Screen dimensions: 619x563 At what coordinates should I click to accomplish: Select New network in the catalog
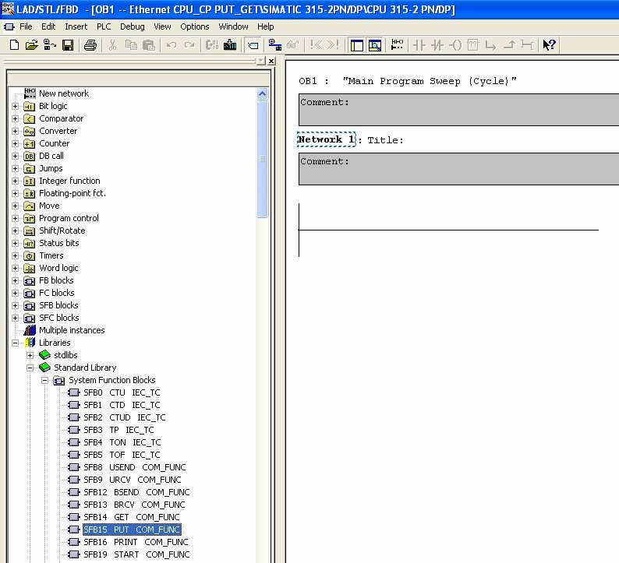click(64, 93)
